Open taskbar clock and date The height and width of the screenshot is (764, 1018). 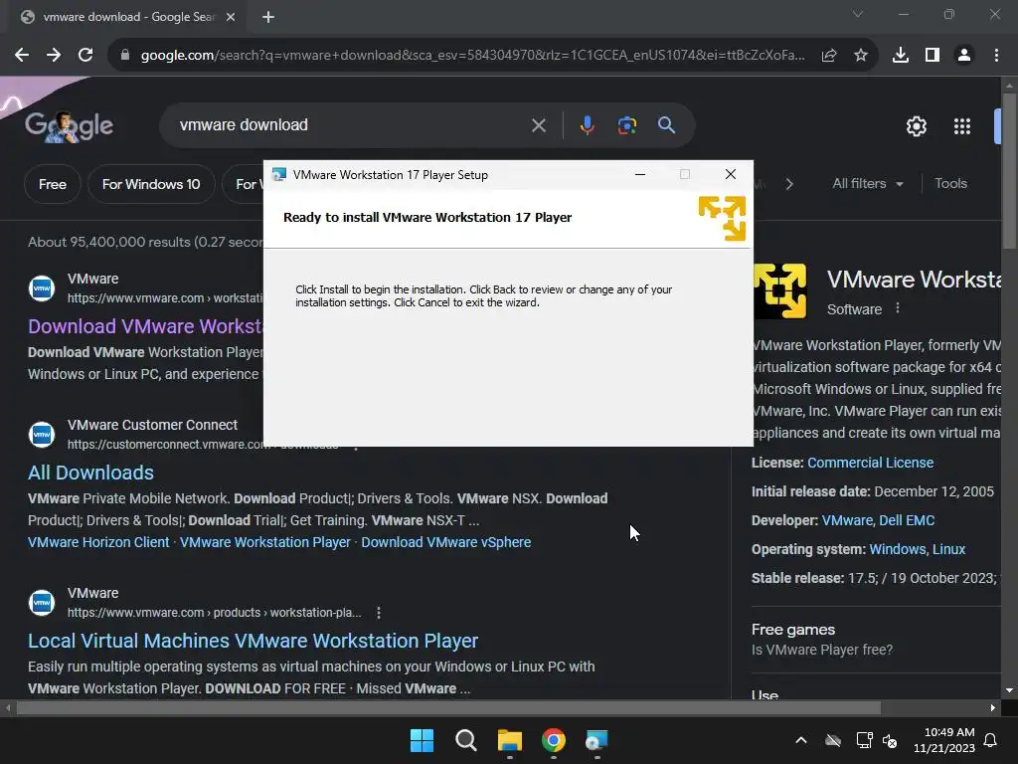(945, 740)
